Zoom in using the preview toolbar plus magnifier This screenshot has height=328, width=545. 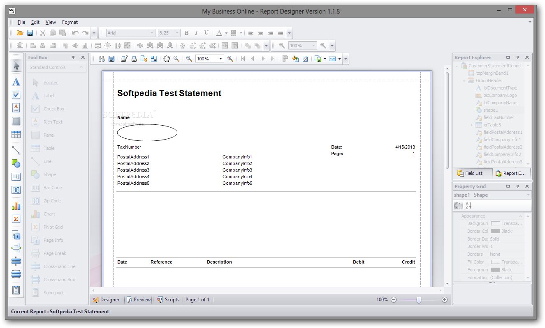(230, 59)
